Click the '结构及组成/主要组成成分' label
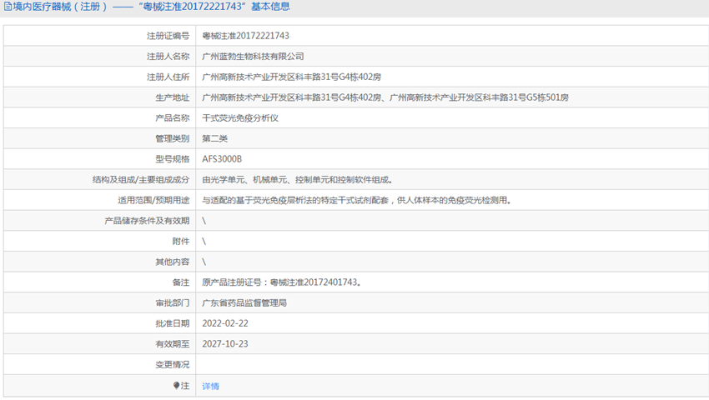Screen dimensions: 709x400 [141, 180]
